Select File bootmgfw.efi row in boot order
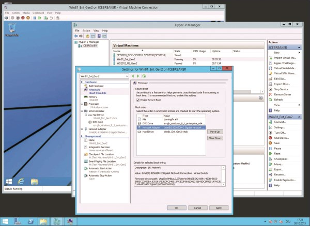310x226 pixels. point(171,119)
